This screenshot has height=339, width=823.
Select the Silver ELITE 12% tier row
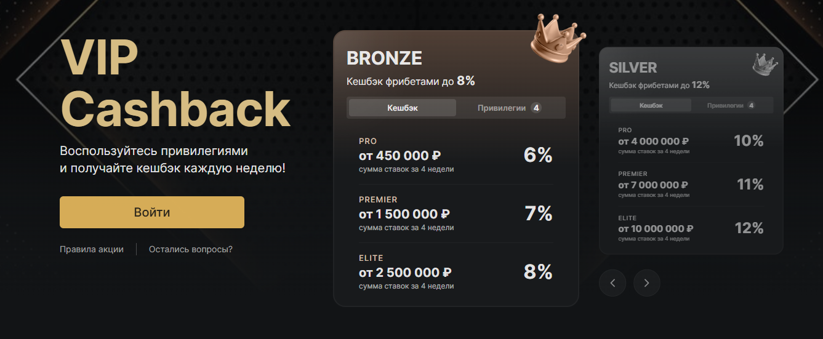pos(691,228)
